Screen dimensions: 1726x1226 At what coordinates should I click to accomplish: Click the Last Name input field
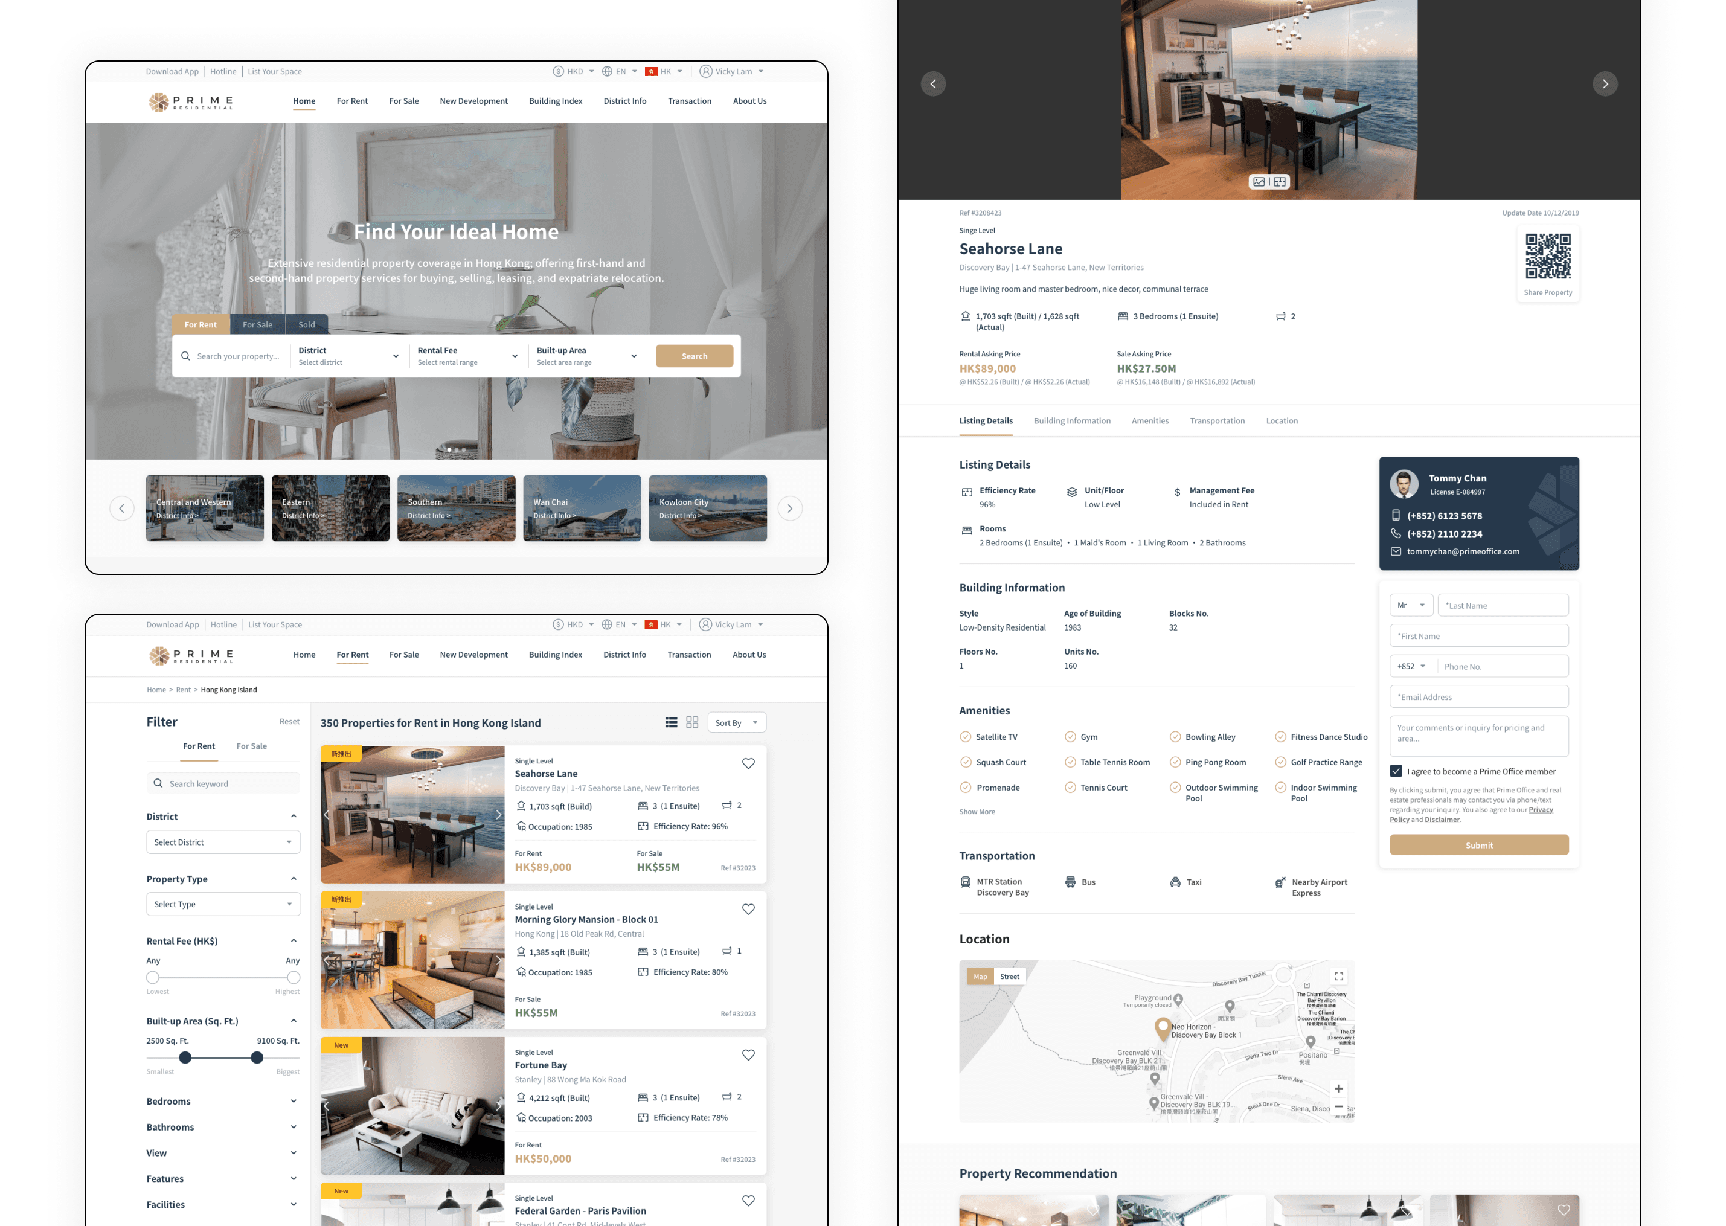pos(1503,605)
